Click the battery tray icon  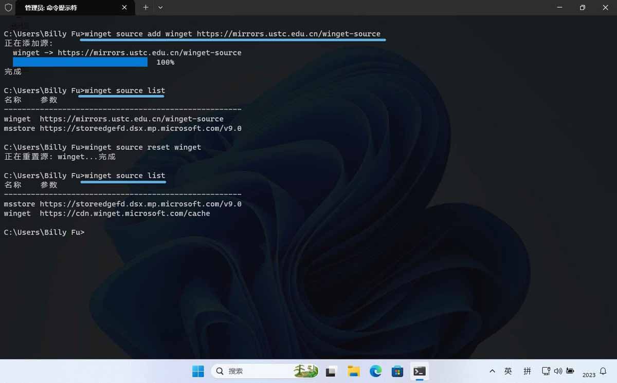(570, 371)
